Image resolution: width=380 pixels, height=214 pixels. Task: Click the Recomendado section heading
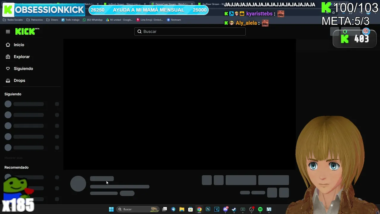16,167
